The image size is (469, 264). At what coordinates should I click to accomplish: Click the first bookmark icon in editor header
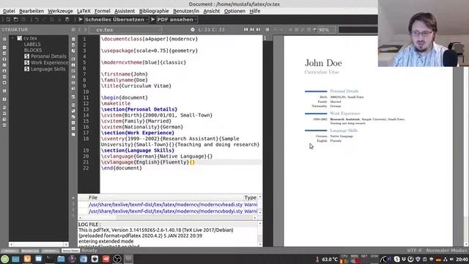coord(246,29)
